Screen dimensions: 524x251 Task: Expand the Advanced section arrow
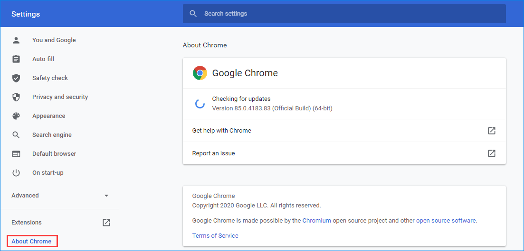(106, 196)
